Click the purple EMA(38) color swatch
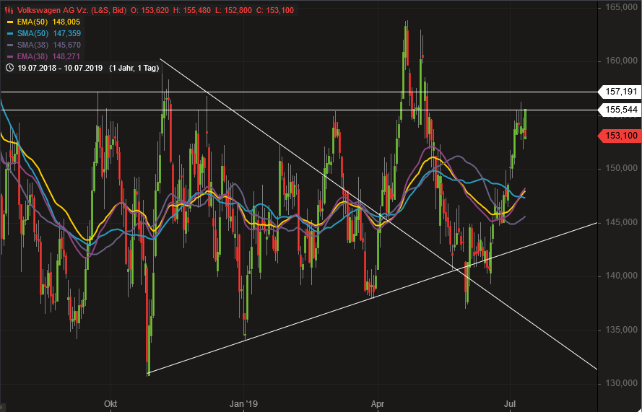 10,56
